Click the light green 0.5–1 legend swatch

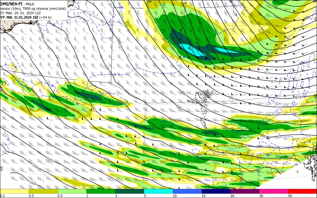coord(72,191)
